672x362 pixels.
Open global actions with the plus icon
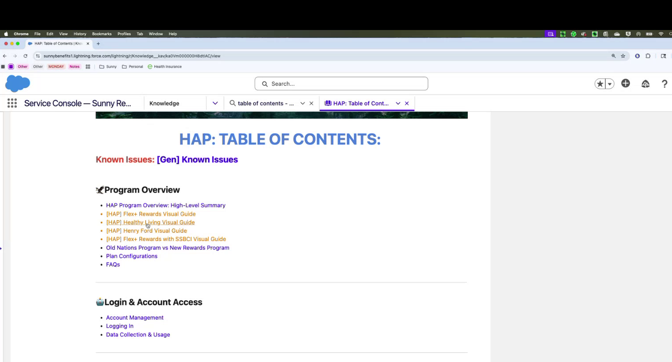[625, 83]
